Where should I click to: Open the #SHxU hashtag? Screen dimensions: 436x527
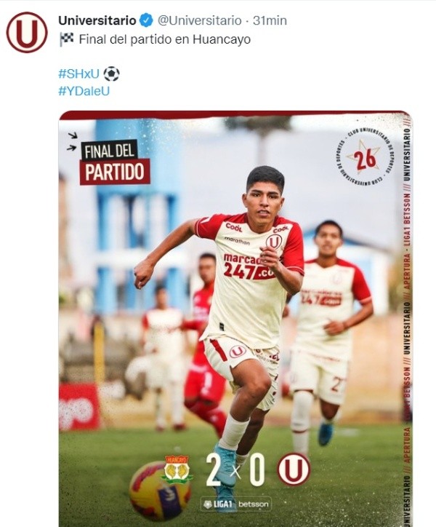pyautogui.click(x=79, y=74)
